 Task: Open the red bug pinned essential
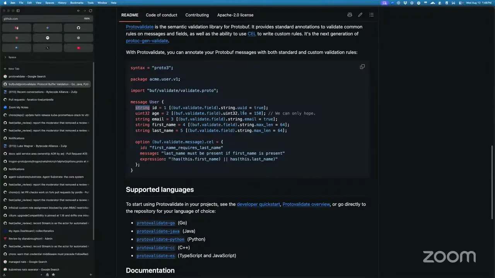click(x=17, y=38)
